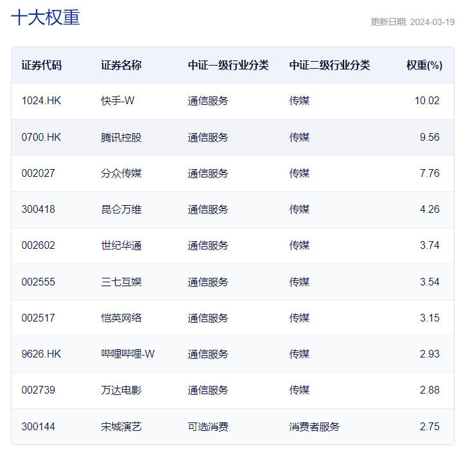Click the 中证一级行业分类 column header
470x454 pixels.
click(x=229, y=65)
